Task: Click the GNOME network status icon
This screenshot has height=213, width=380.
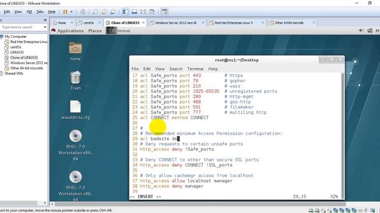Action: (x=370, y=30)
